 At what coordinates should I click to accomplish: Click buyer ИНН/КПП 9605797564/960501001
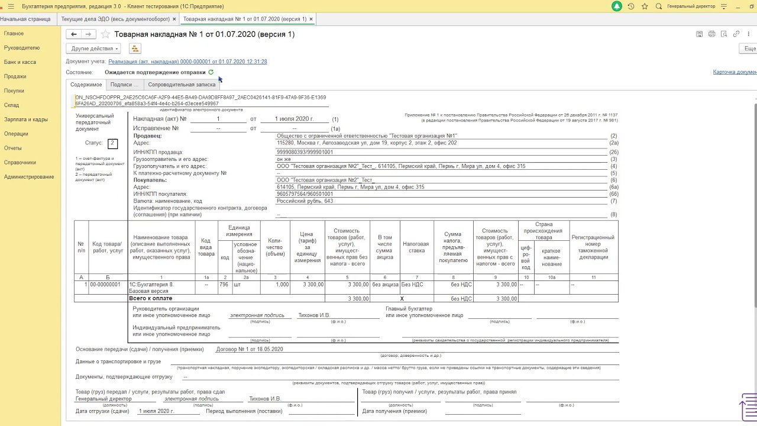305,193
